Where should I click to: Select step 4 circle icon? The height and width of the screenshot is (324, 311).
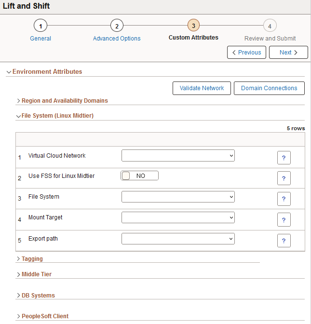point(270,26)
